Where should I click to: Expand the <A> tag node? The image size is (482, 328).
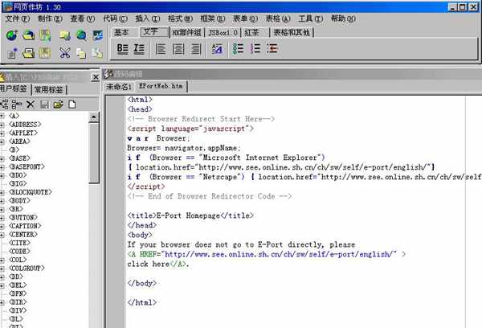tap(2, 116)
